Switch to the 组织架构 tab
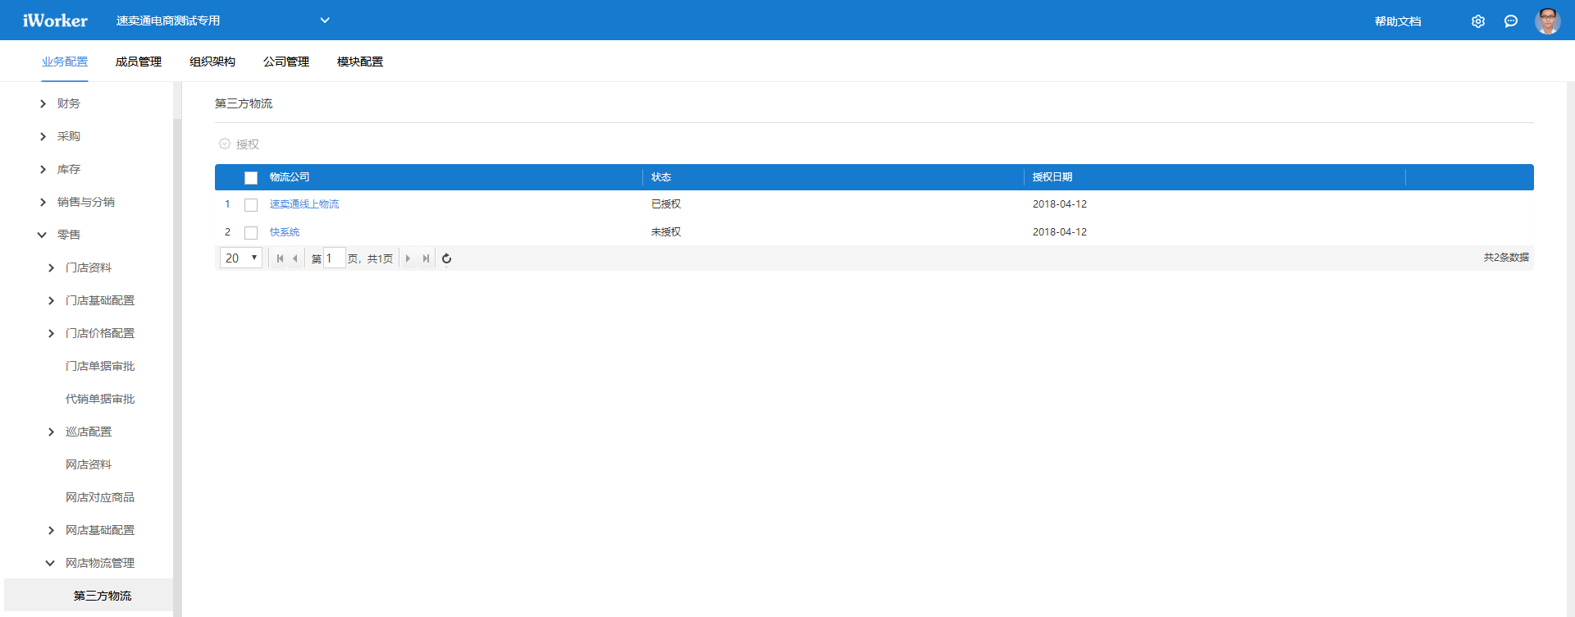 click(212, 62)
